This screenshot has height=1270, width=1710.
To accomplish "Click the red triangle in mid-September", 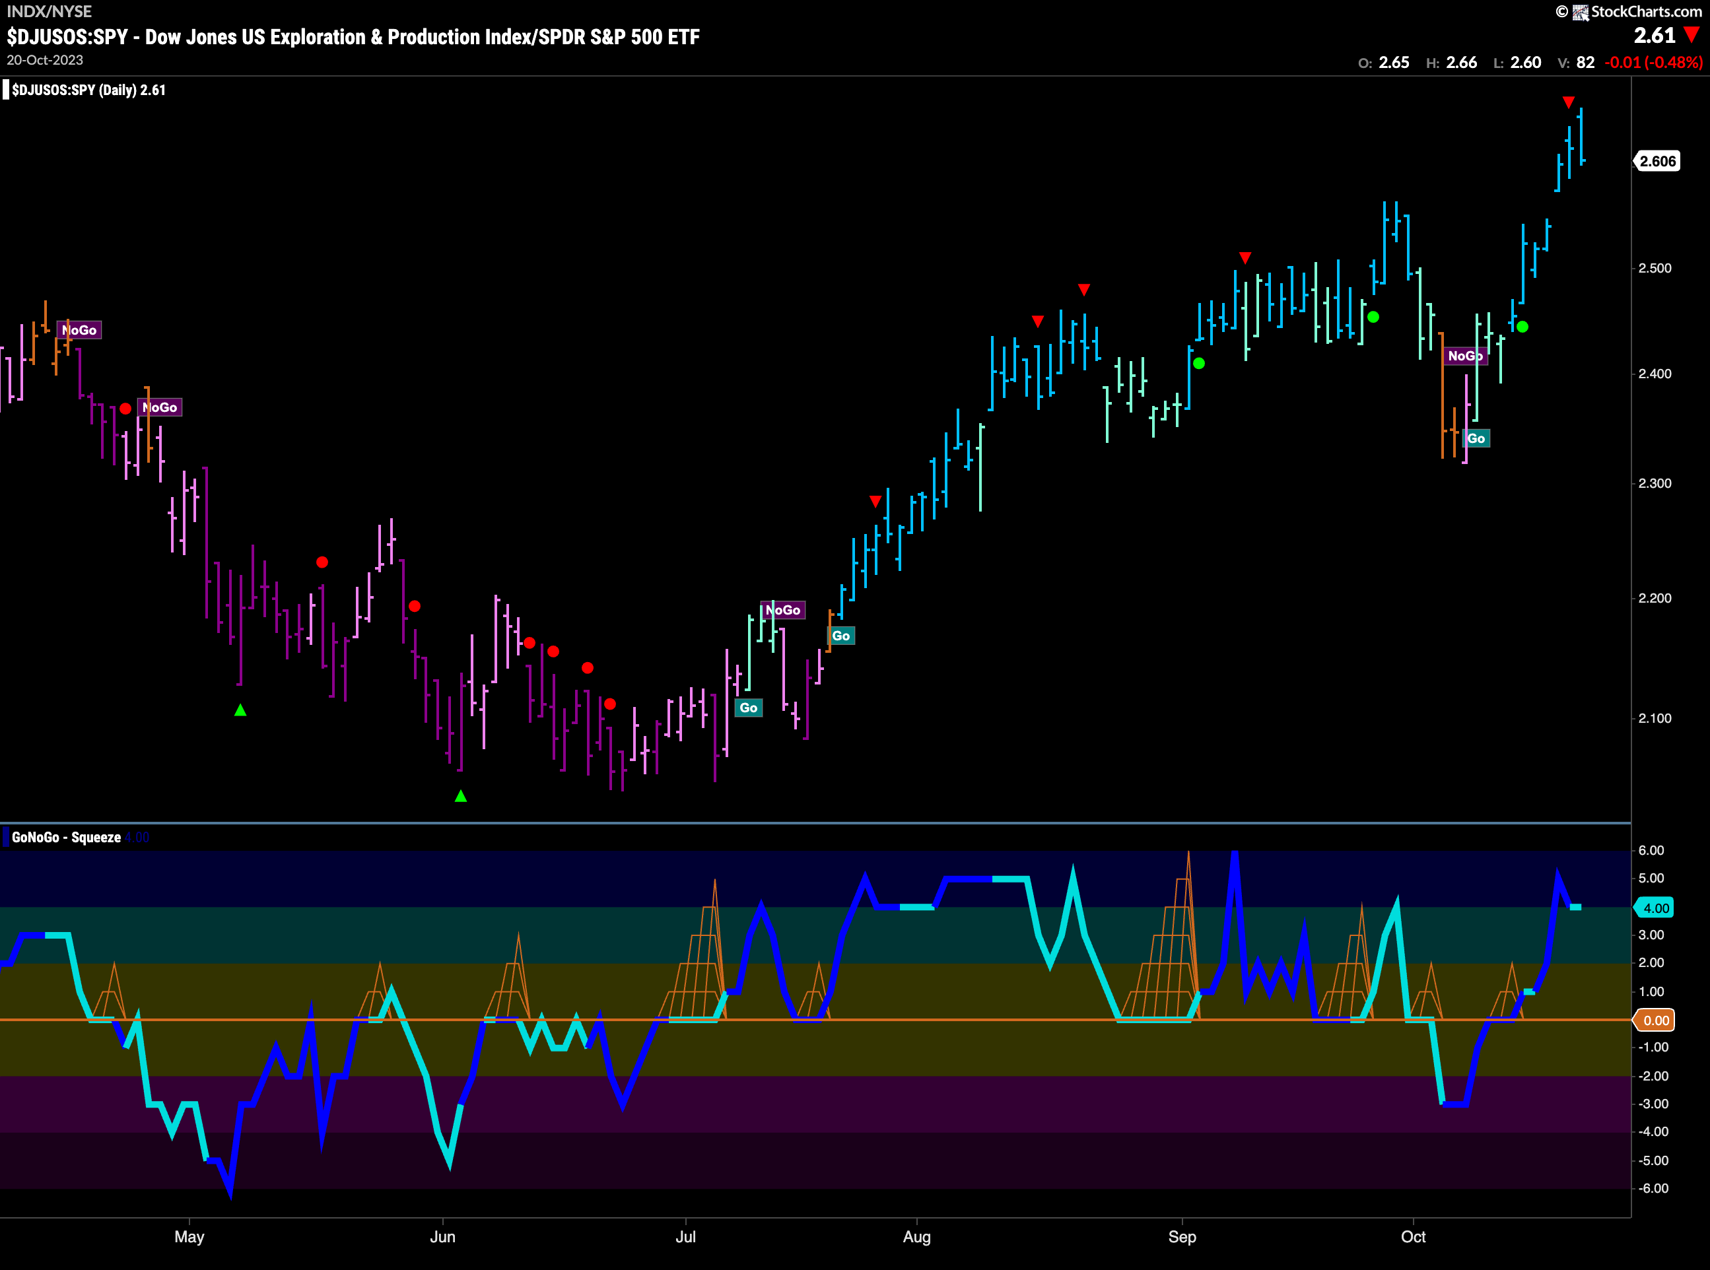I will 1245,257.
